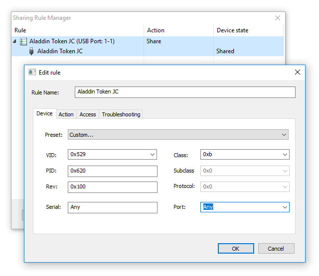Image resolution: width=319 pixels, height=276 pixels.
Task: Open the VID 0x529 dropdown
Action: [153, 155]
